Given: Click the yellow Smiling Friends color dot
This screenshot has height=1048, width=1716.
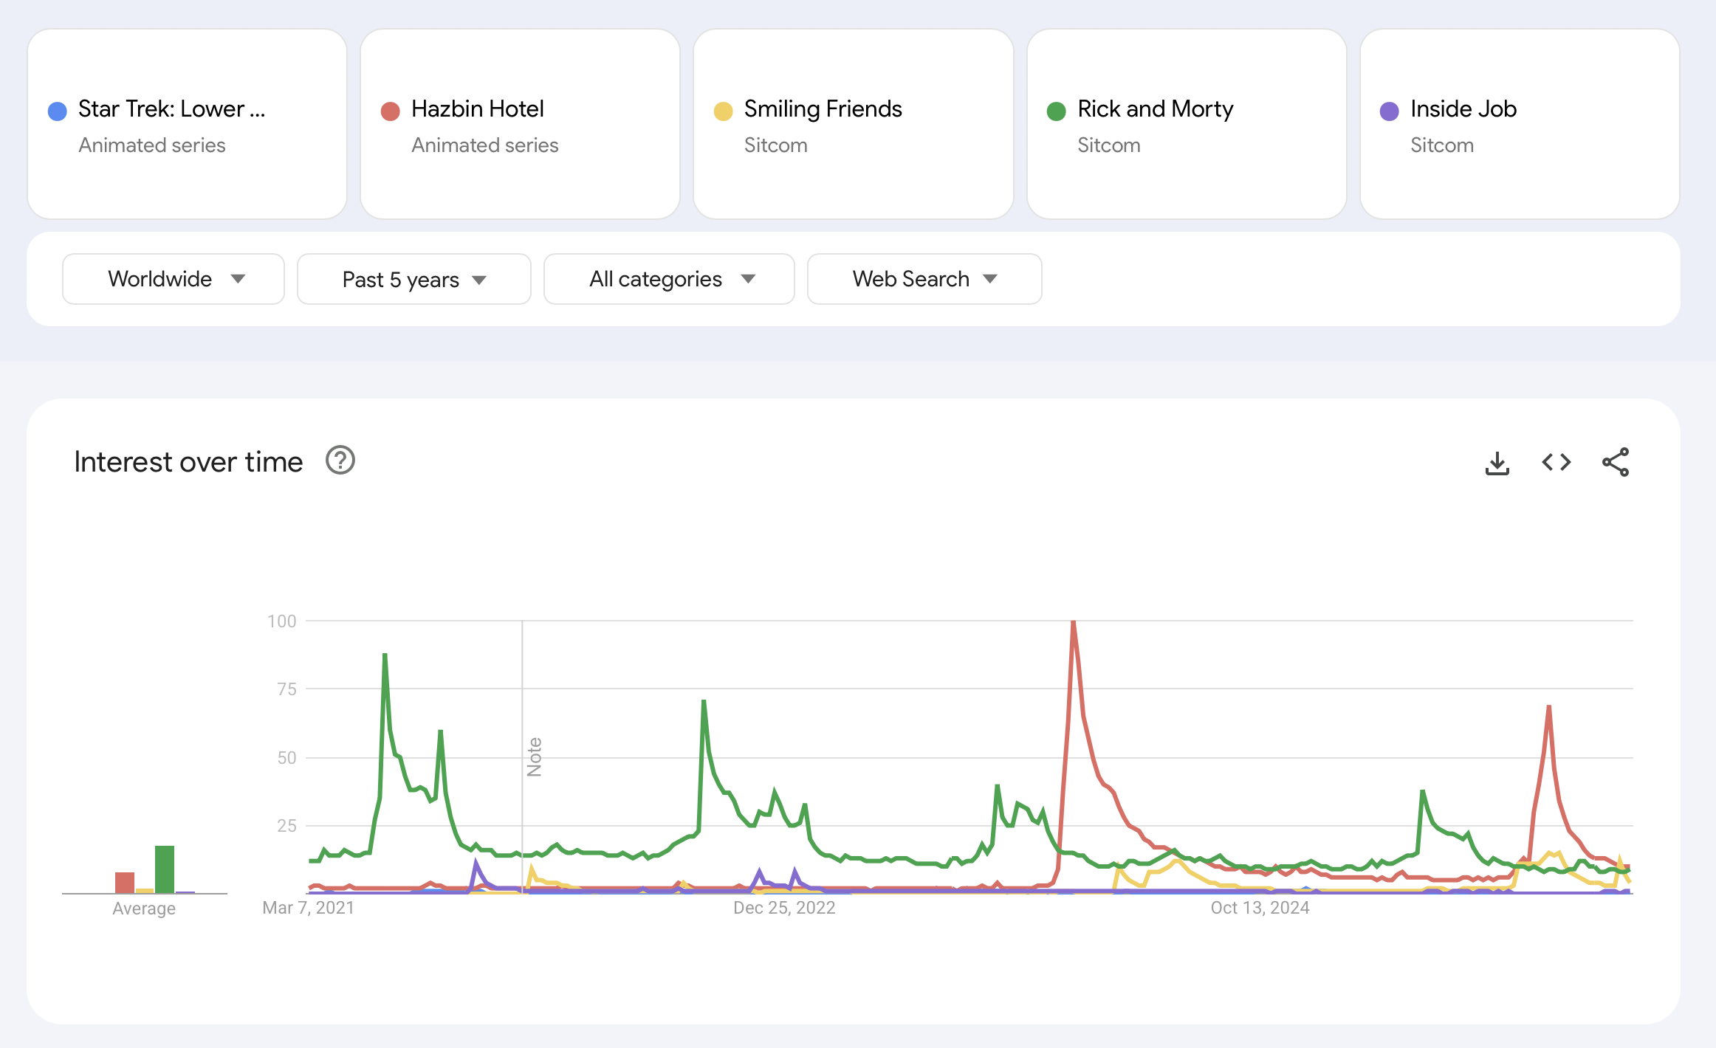Looking at the screenshot, I should coord(724,111).
